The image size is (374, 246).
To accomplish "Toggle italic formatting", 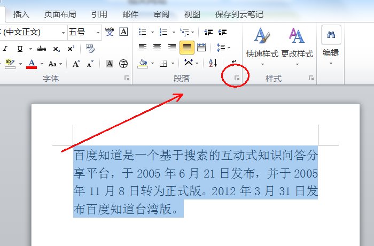I will click(5, 49).
